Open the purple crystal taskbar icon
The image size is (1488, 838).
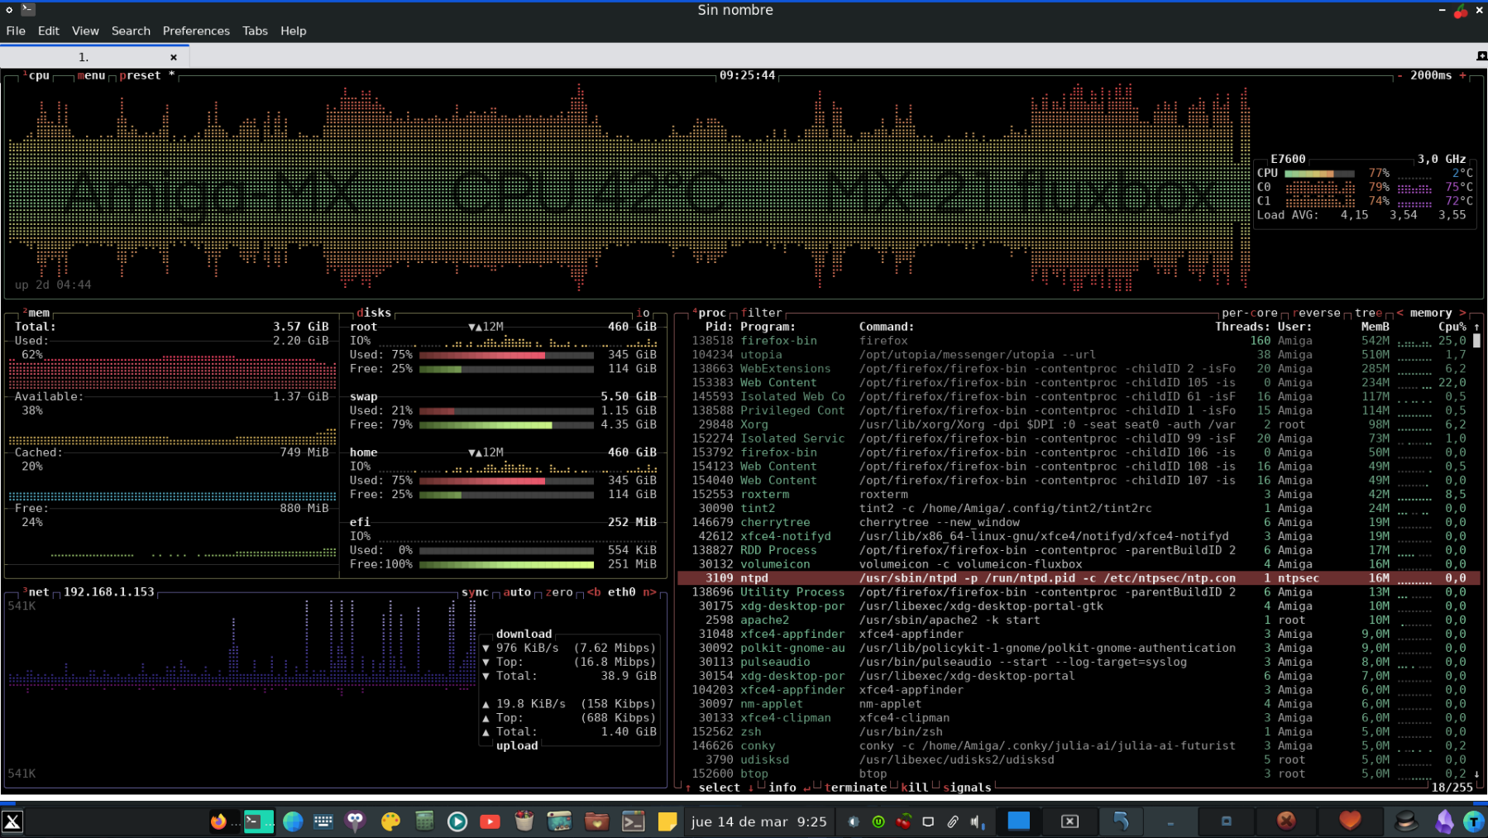tap(1445, 821)
